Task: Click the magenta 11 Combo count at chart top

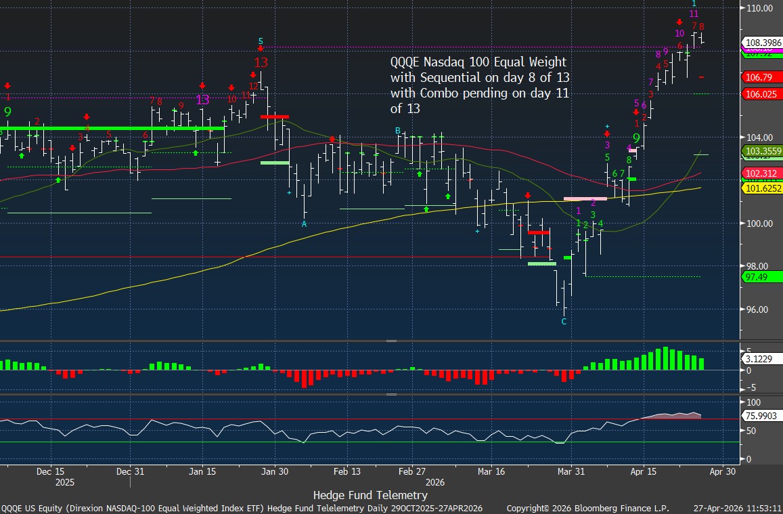Action: 694,14
